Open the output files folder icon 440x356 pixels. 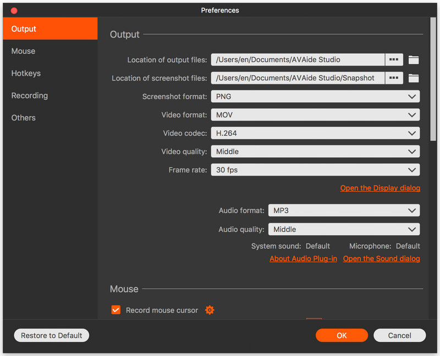pyautogui.click(x=414, y=60)
